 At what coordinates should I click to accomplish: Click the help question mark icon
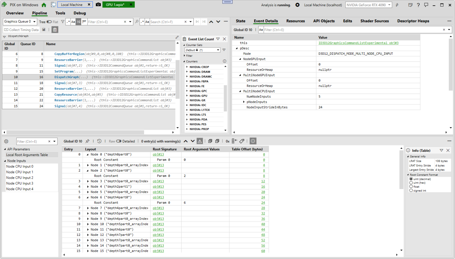[418, 4]
